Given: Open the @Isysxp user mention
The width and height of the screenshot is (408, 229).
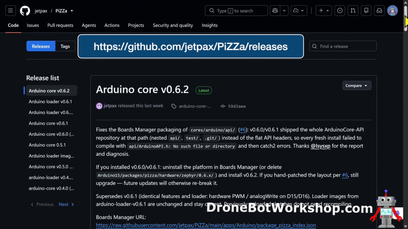Looking at the screenshot, I should point(320,146).
